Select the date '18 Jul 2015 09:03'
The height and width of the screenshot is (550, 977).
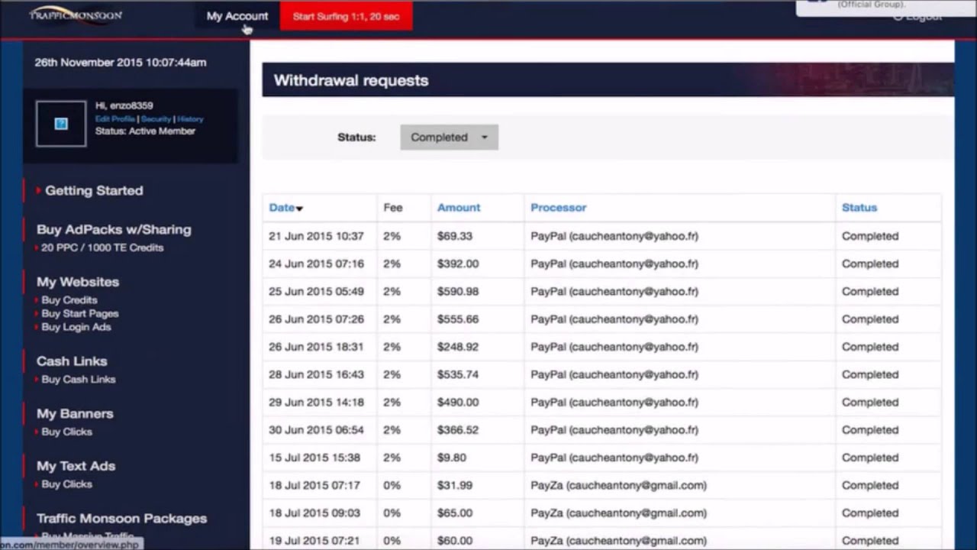pos(314,513)
